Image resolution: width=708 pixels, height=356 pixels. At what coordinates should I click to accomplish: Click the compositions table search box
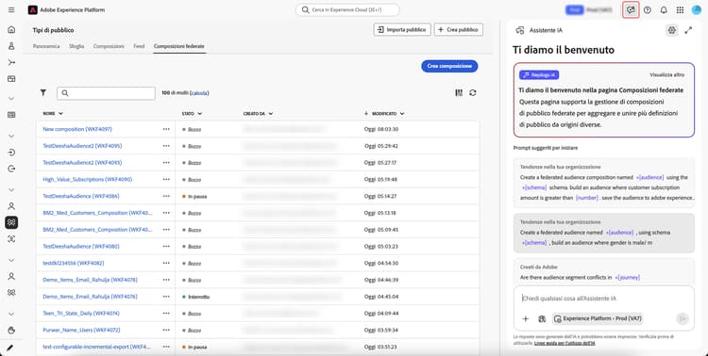[106, 93]
